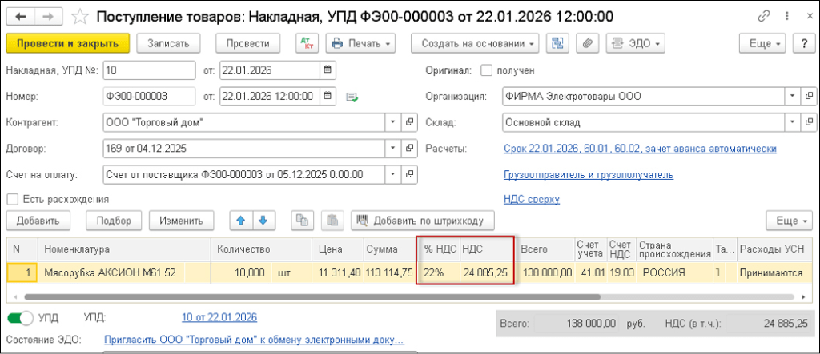The image size is (820, 354).
Task: Toggle the УПД switch off
Action: point(20,318)
